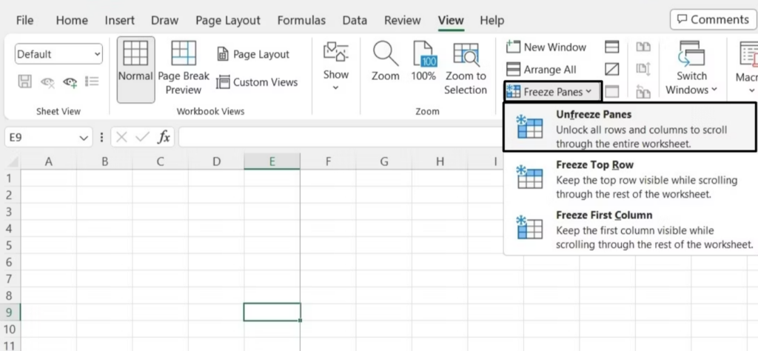Choose Unfreeze Panes option

pos(630,127)
